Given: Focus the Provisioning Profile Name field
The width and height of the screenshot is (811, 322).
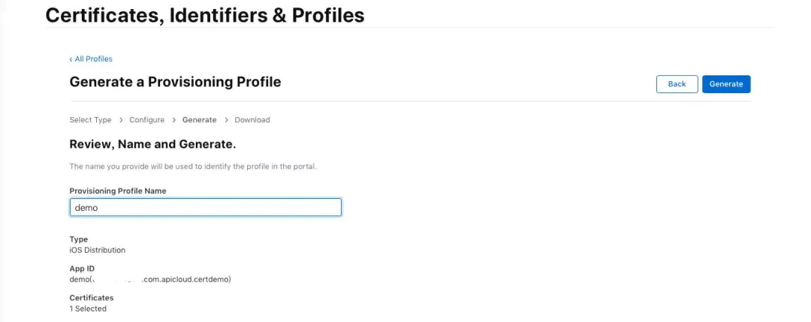Looking at the screenshot, I should (205, 207).
